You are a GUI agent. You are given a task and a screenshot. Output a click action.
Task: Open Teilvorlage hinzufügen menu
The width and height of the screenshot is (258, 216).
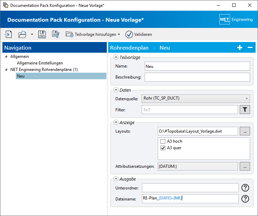93,34
